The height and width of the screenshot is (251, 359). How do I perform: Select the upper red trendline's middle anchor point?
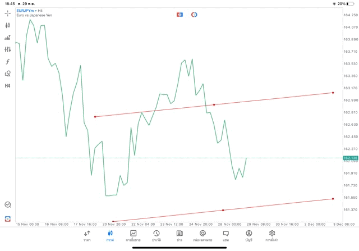tap(214, 104)
